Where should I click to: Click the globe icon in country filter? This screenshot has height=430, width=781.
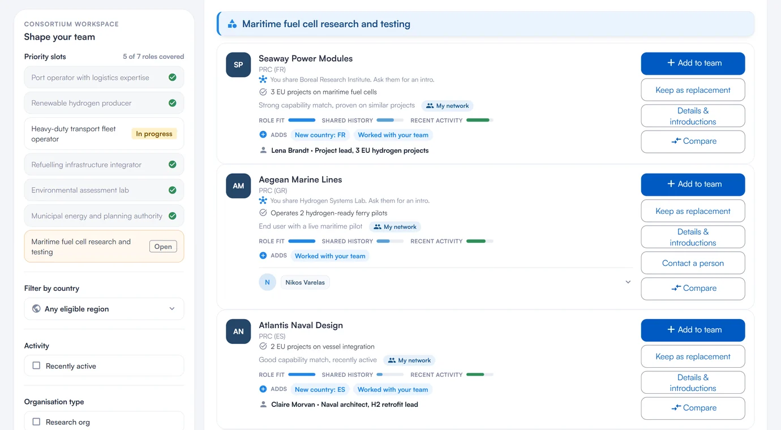pyautogui.click(x=36, y=309)
